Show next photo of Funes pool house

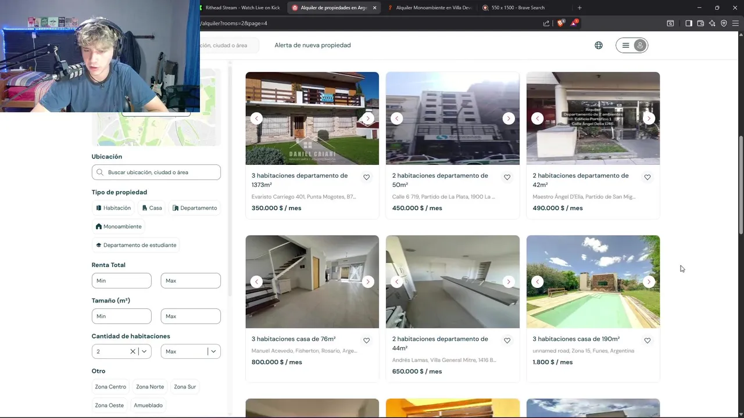(x=649, y=282)
